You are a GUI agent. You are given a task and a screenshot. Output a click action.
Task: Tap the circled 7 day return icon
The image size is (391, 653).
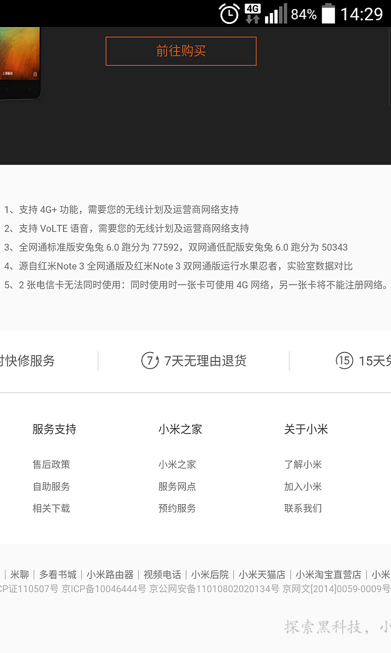click(x=150, y=360)
